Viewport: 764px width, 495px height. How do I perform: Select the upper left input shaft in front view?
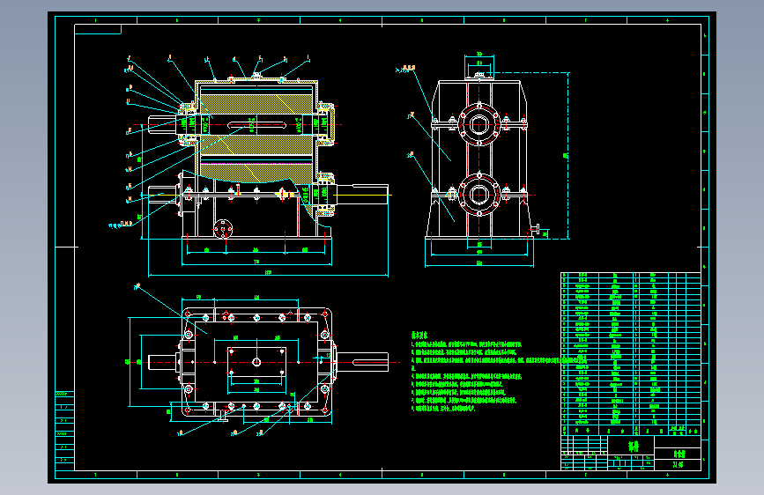164,125
